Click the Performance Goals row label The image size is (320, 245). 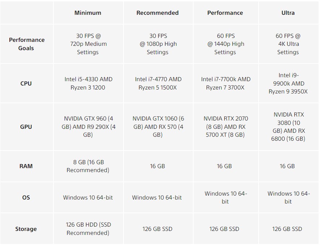pos(27,44)
